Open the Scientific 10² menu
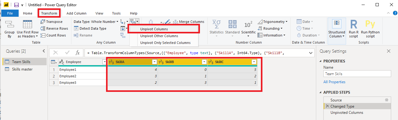The image size is (398, 120). coord(248,29)
